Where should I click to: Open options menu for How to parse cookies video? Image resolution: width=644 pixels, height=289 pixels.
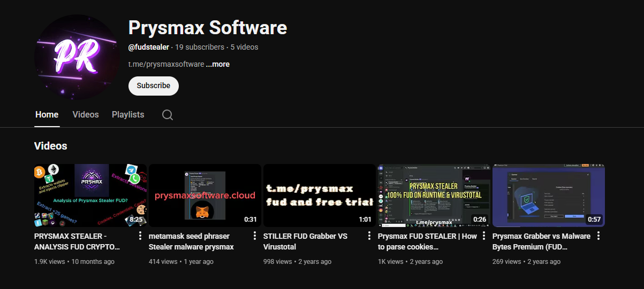point(484,236)
